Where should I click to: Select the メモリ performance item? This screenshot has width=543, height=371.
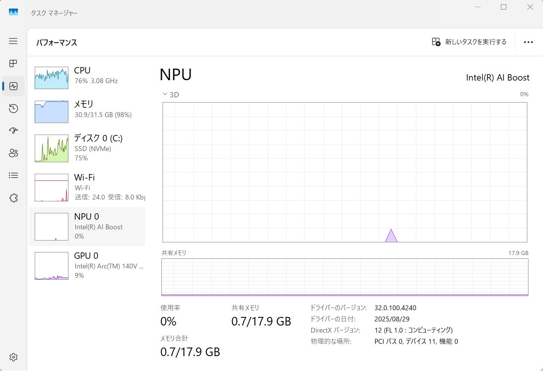point(87,112)
